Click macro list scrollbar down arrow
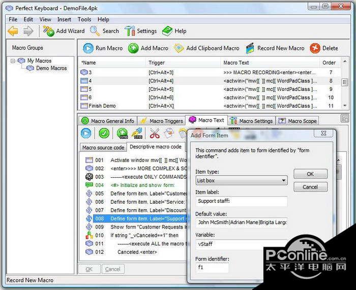The width and height of the screenshot is (356, 290). click(345, 106)
